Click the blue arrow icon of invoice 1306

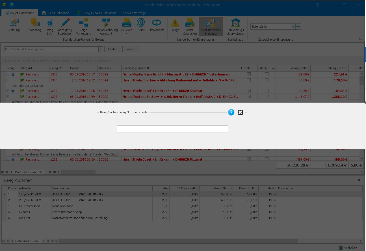[x=12, y=74]
